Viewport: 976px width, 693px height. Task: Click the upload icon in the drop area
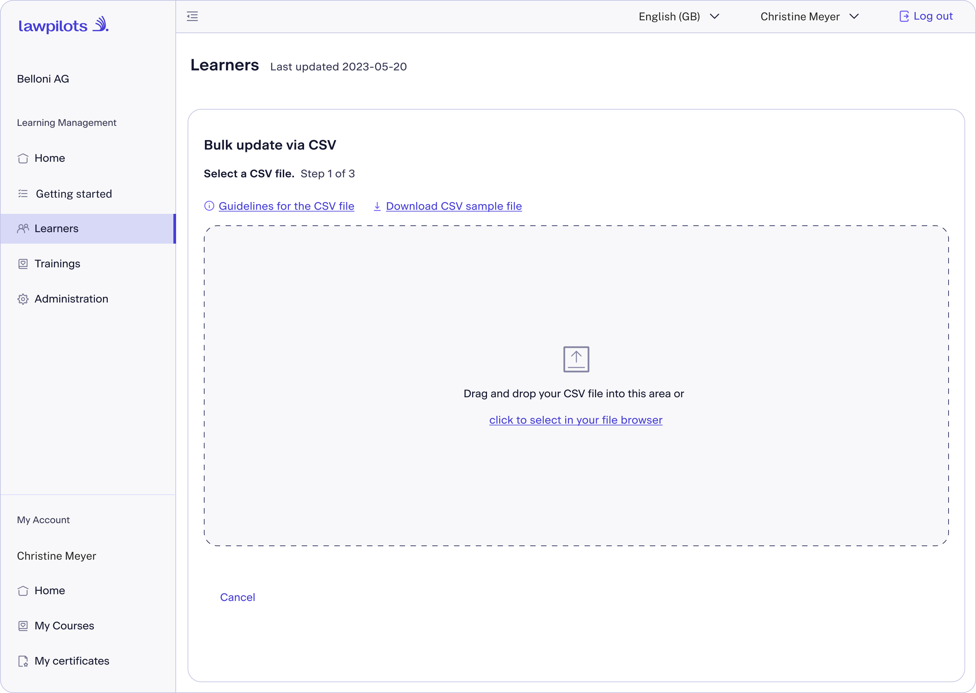576,359
